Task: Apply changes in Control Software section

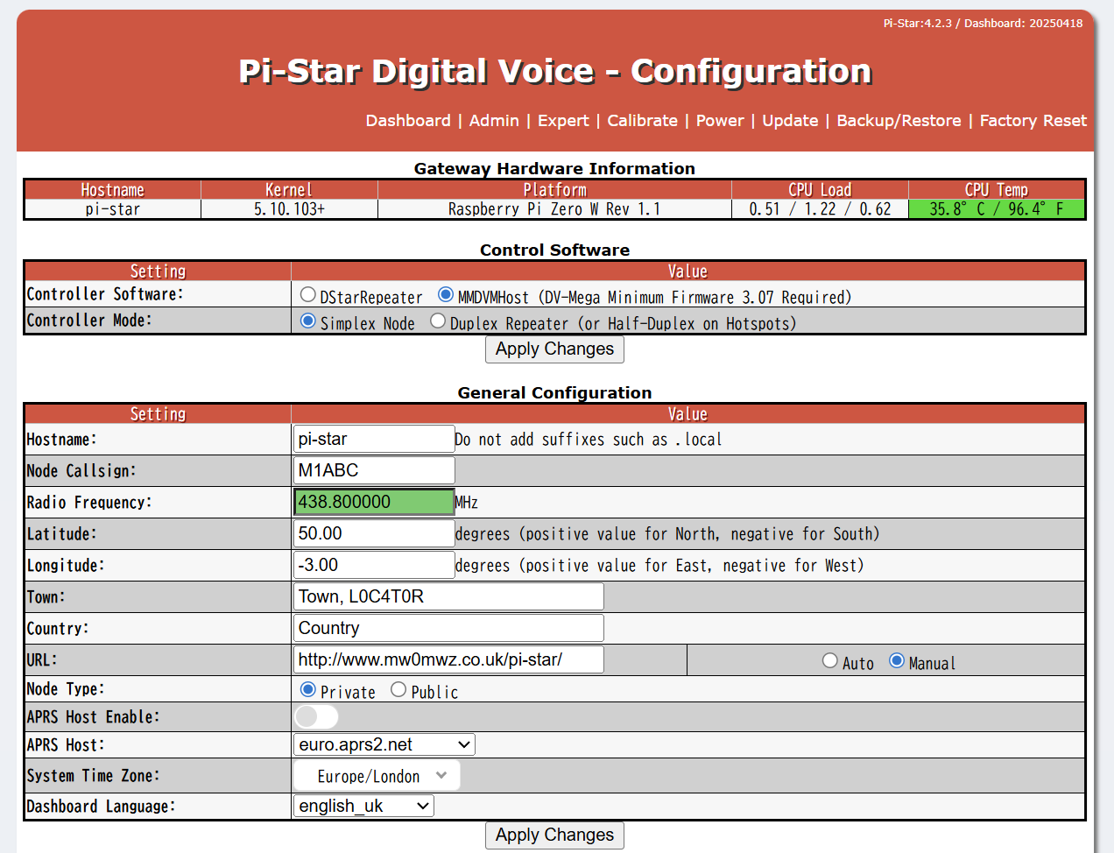Action: coord(554,349)
